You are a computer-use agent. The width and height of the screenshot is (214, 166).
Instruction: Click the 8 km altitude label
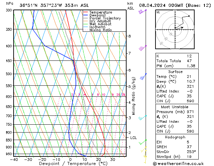130,36
